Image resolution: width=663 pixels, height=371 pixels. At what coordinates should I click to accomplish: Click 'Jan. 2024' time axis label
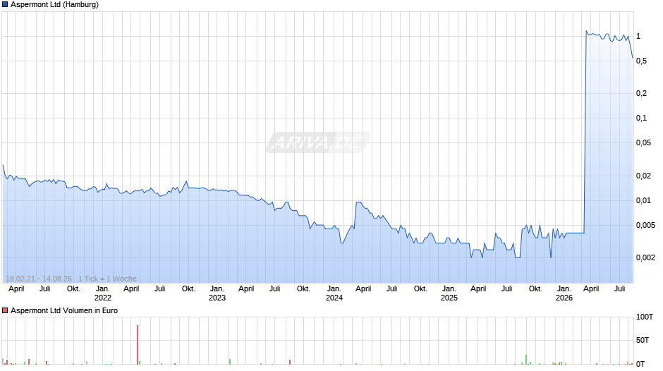[334, 293]
